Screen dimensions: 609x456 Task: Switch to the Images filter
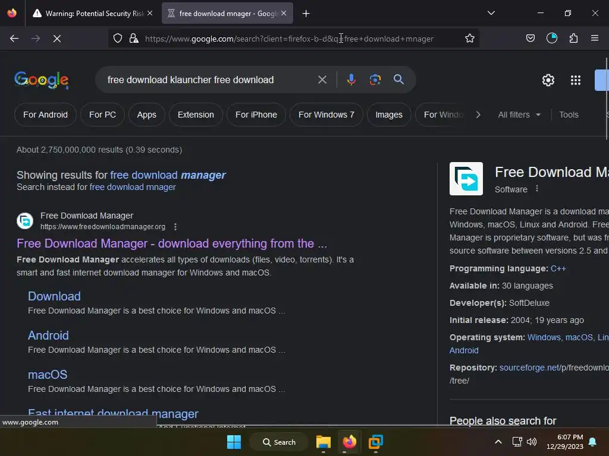click(389, 115)
